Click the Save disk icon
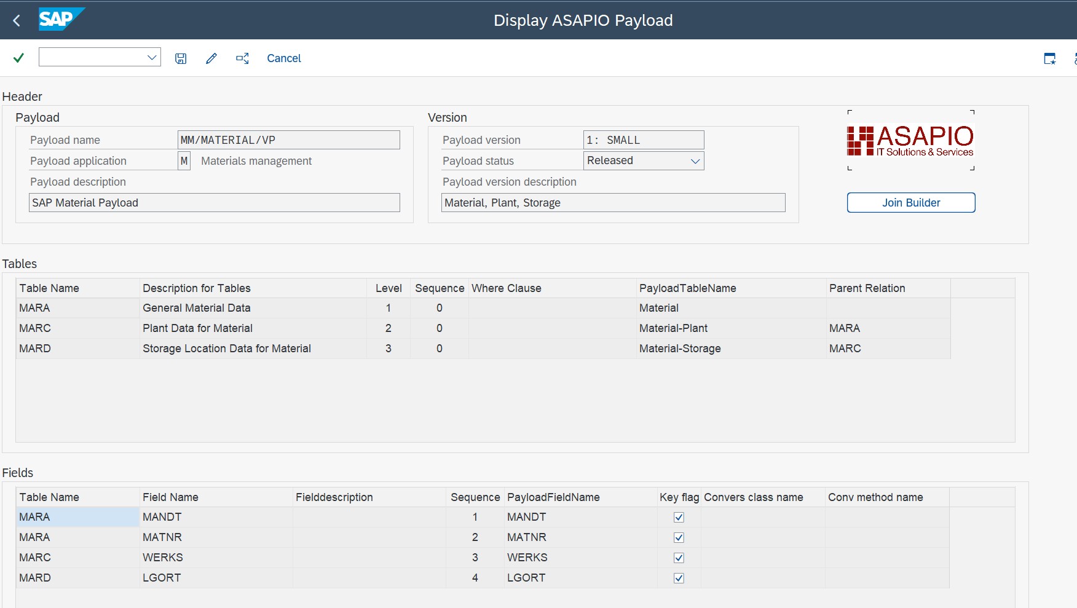Screen dimensions: 1077x608 coord(181,58)
